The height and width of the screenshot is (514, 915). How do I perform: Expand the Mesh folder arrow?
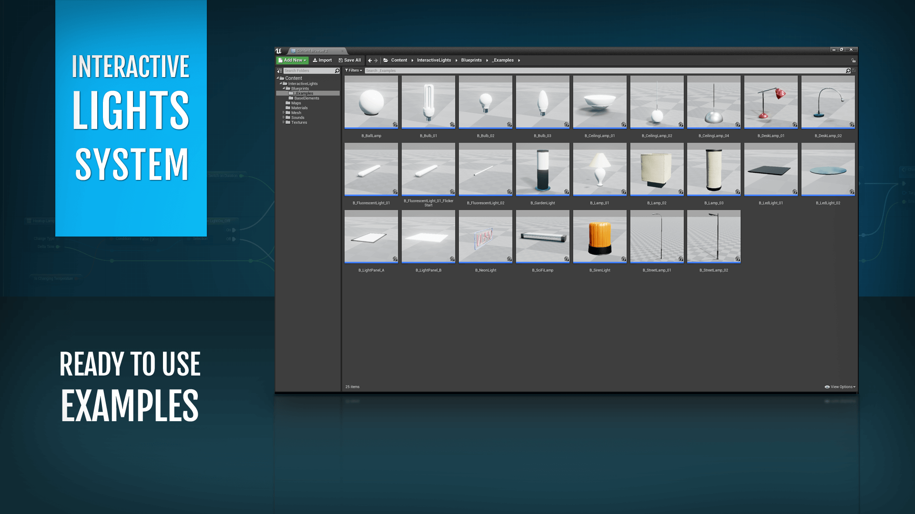pyautogui.click(x=284, y=113)
